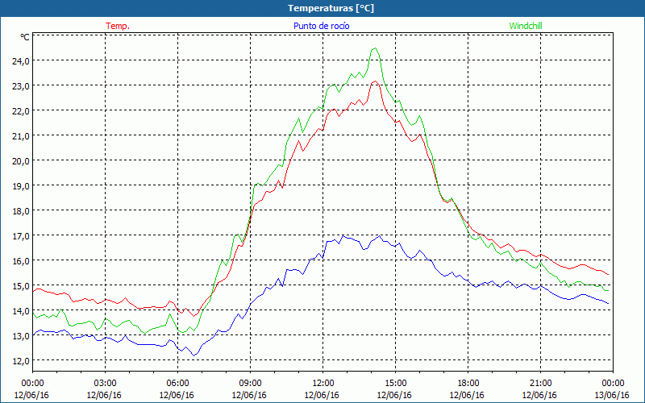The width and height of the screenshot is (645, 403).
Task: Select the 13,0 y-axis value
Action: [21, 336]
